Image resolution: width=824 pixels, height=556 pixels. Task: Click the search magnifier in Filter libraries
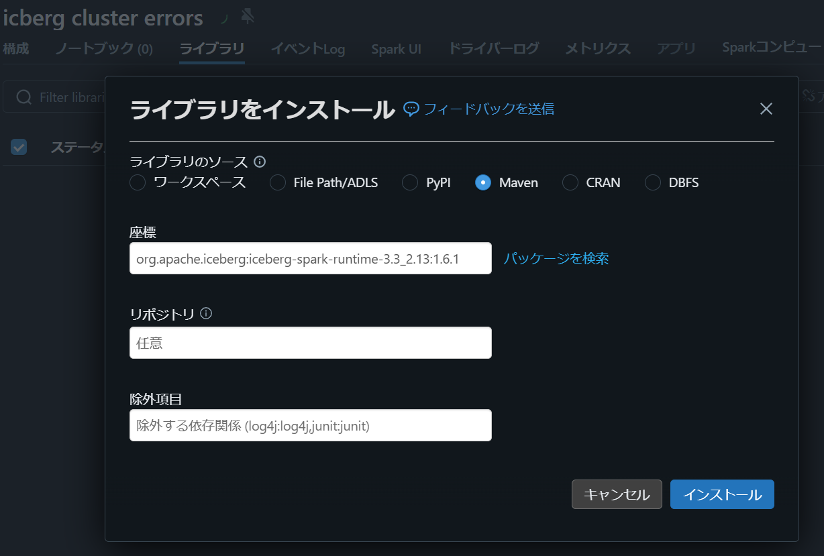click(24, 97)
